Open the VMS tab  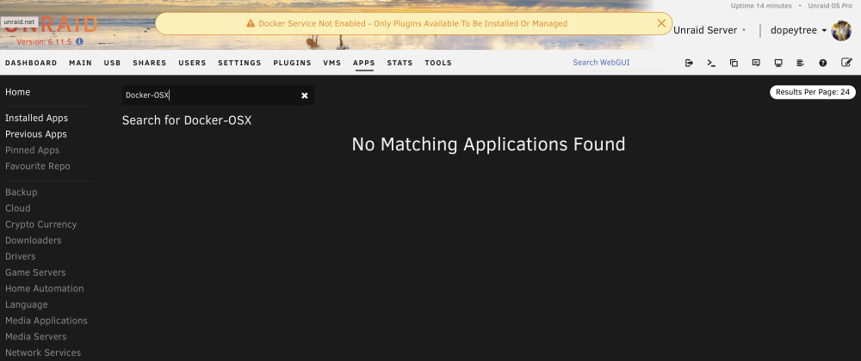click(332, 63)
